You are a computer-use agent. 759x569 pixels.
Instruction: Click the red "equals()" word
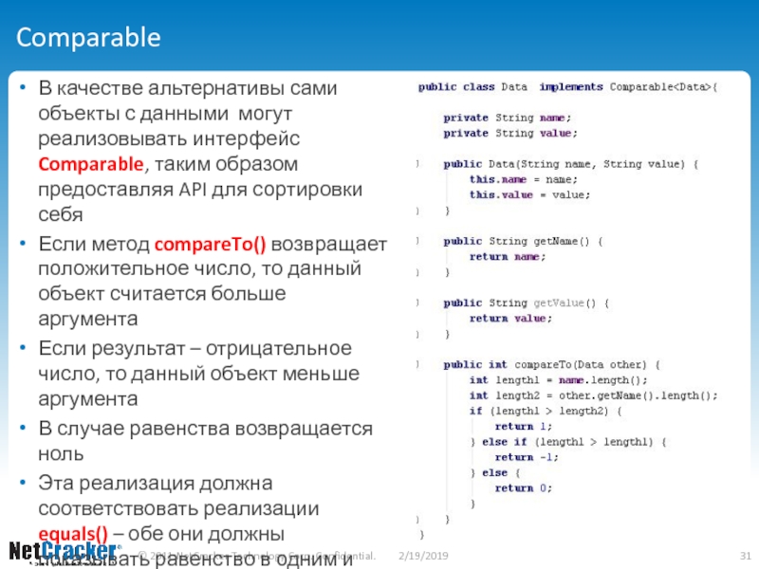(x=73, y=534)
